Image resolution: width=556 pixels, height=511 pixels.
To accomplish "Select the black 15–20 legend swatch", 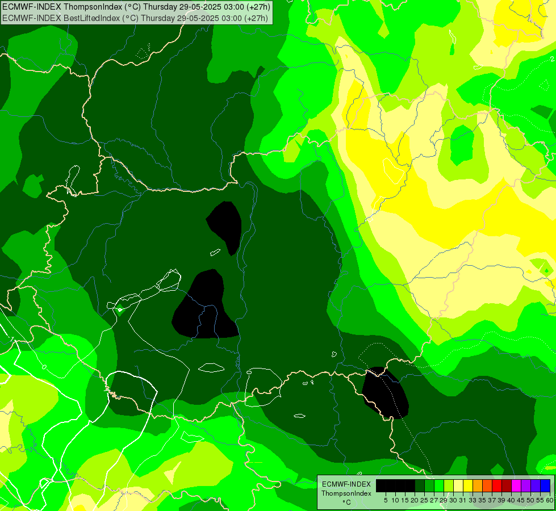I will click(x=410, y=485).
